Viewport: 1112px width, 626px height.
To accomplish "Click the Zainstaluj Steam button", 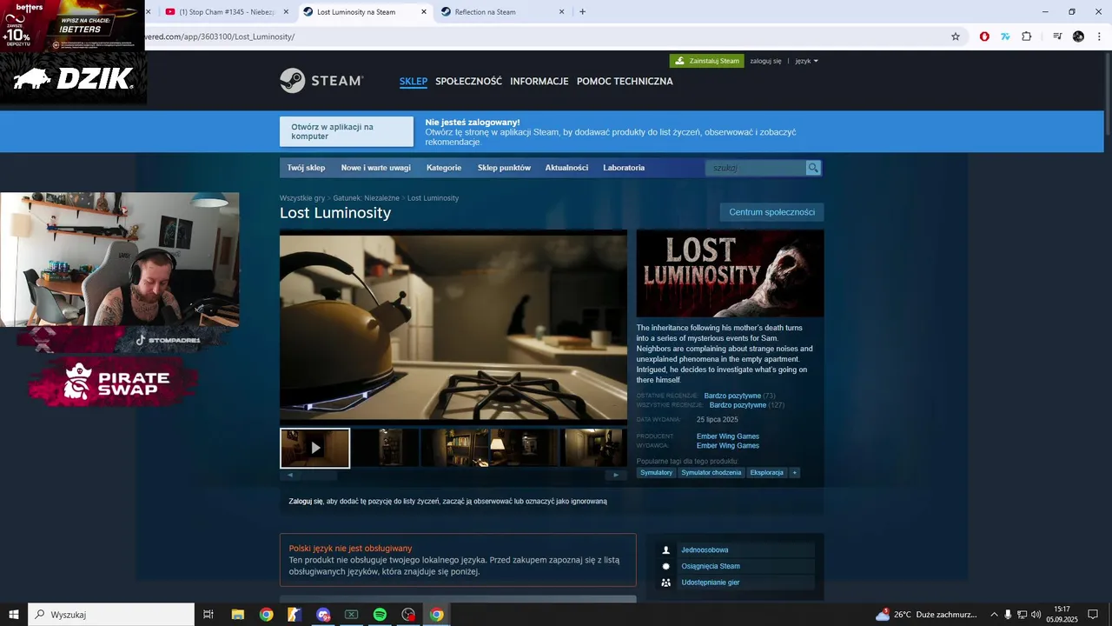I will (x=706, y=61).
